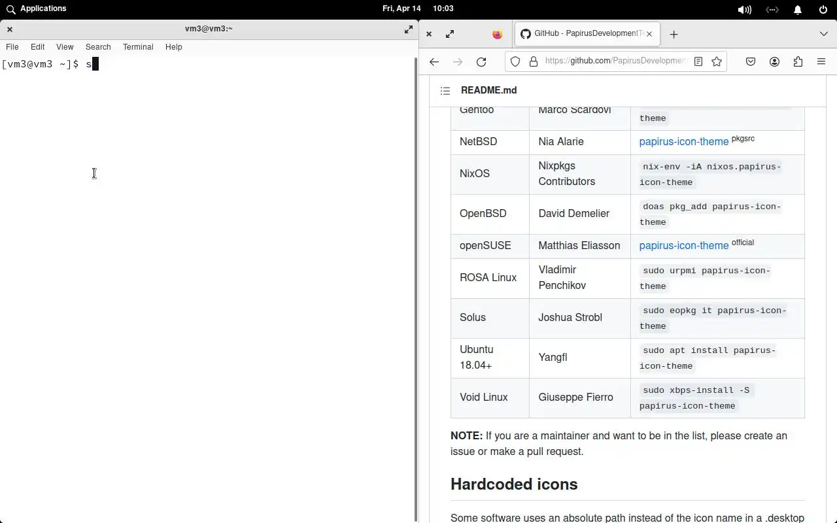Click the NixOS nix-env install command
This screenshot has height=523, width=837.
point(710,175)
